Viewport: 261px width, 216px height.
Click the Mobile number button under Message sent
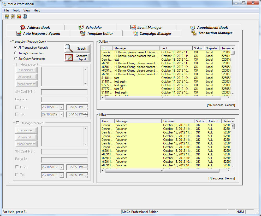click(x=26, y=84)
